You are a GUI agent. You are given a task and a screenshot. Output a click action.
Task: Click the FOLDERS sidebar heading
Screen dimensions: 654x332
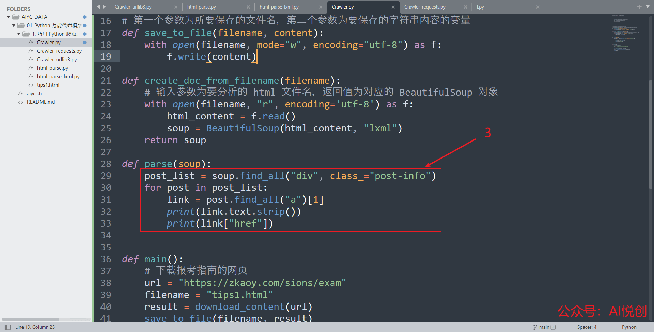(x=19, y=9)
